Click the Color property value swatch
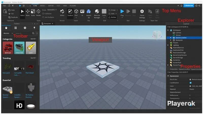Viewport: 203px width, 114px height. 190,86
